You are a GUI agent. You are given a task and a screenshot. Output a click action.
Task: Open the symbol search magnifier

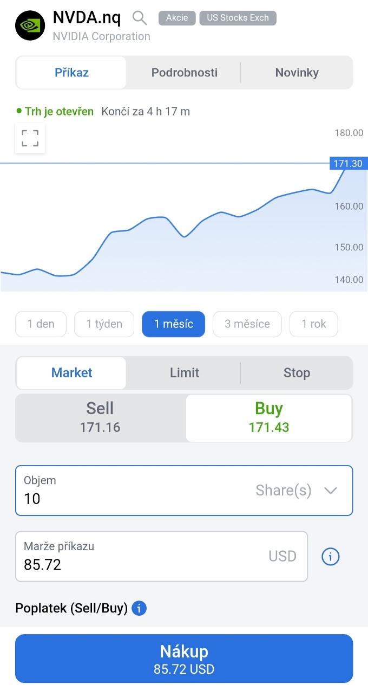point(140,18)
